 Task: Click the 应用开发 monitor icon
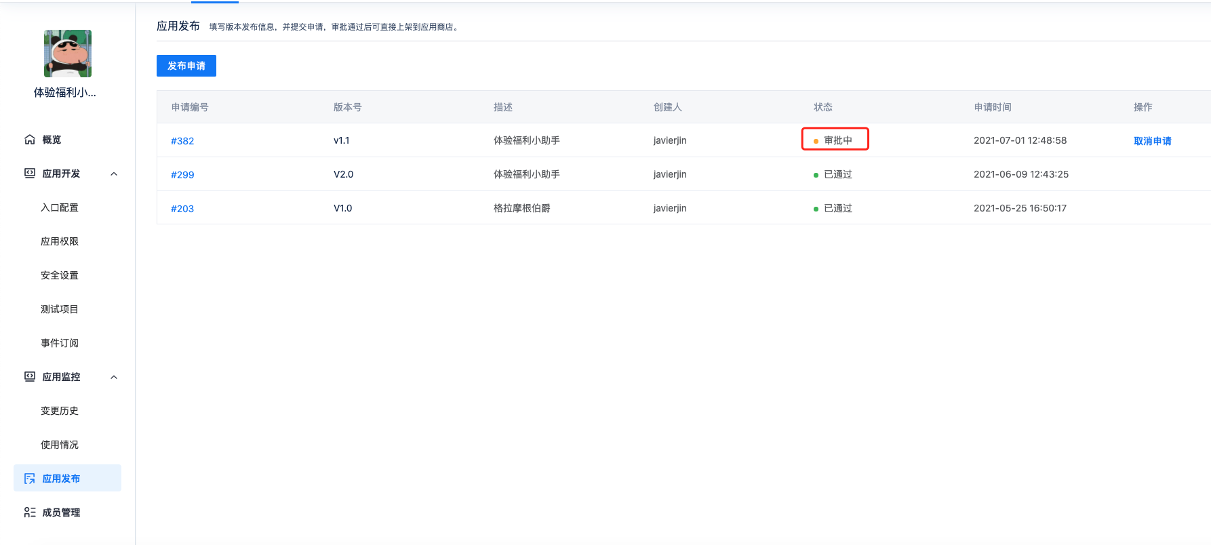click(x=30, y=174)
